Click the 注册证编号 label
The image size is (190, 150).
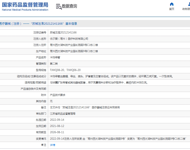coord(40,32)
